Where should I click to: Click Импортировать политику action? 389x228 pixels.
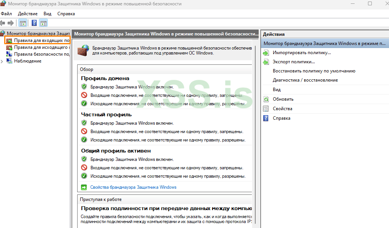[302, 53]
